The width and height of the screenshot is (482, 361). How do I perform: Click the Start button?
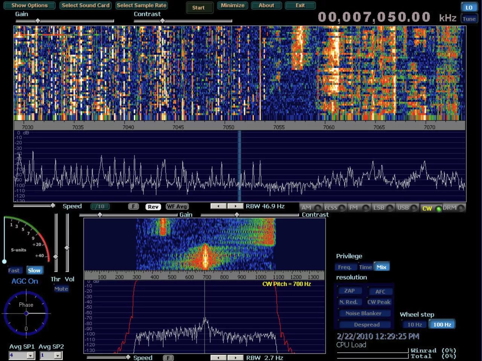[200, 8]
